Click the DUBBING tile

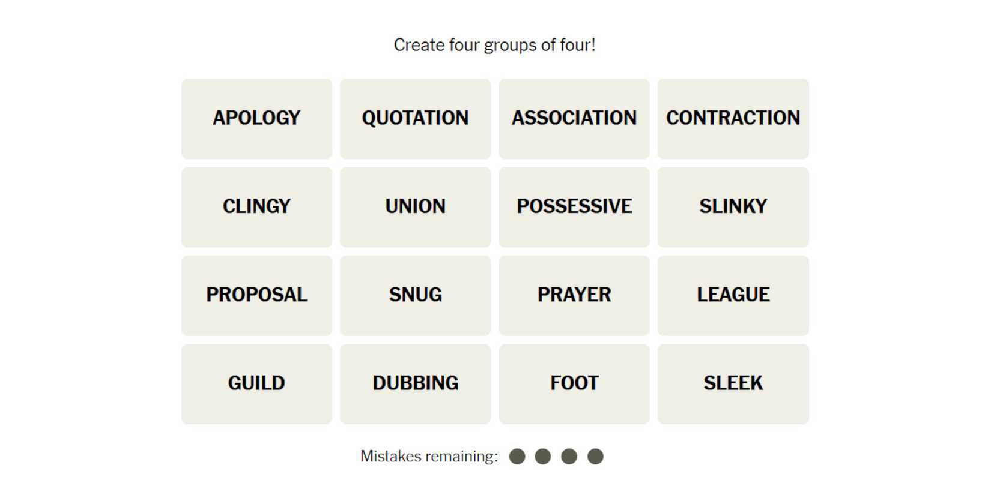(415, 383)
